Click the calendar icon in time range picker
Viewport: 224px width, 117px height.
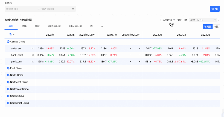click(73, 9)
